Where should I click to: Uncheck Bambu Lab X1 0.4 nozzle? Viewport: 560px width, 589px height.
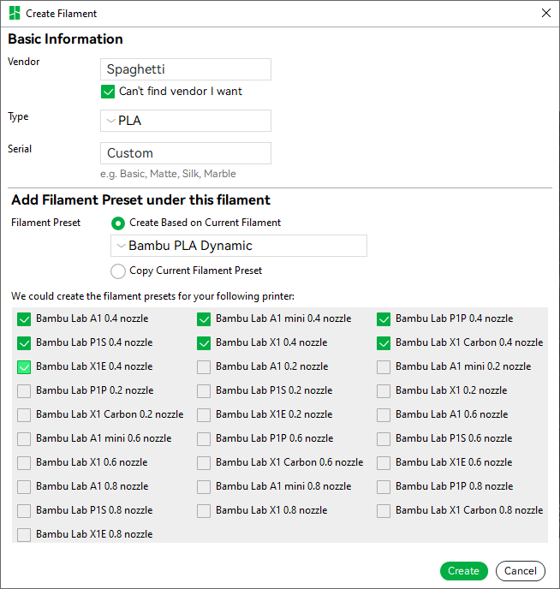point(204,343)
